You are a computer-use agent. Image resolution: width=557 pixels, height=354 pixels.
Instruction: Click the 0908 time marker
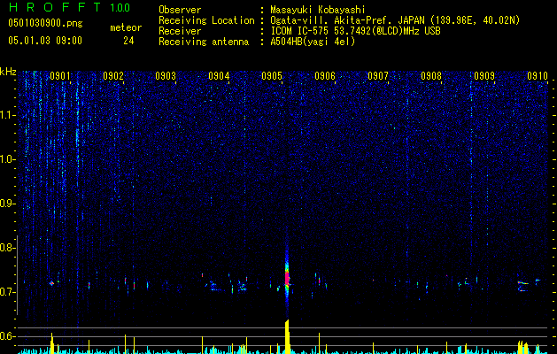coord(431,76)
